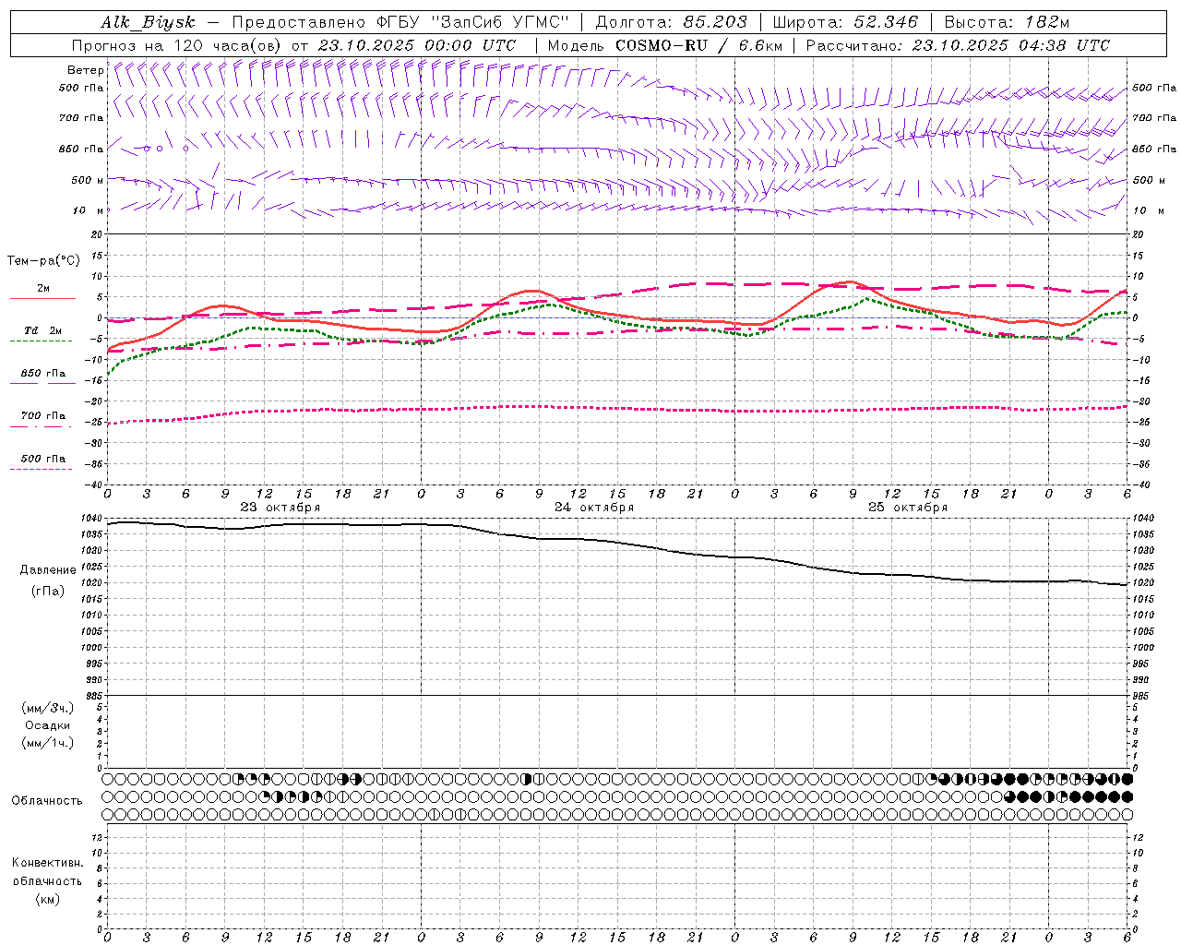Click the 25 октября date label
The height and width of the screenshot is (945, 1181).
click(x=908, y=508)
